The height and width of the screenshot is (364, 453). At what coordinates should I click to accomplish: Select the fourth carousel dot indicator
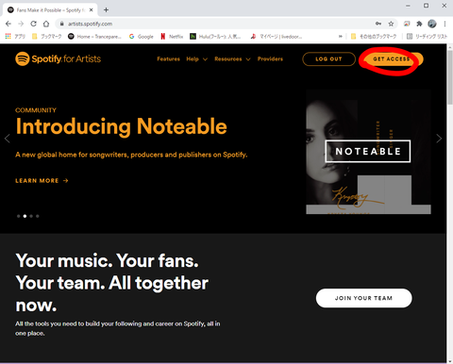(x=38, y=216)
